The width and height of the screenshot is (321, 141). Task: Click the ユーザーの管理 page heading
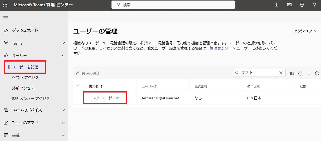coord(95,31)
